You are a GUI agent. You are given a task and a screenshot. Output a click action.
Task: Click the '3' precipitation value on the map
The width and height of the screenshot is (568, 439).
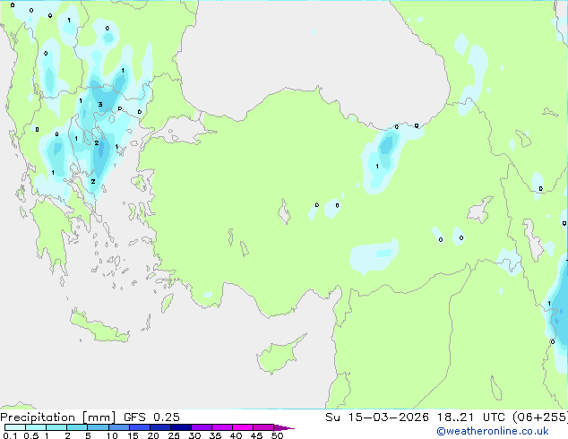click(x=100, y=104)
